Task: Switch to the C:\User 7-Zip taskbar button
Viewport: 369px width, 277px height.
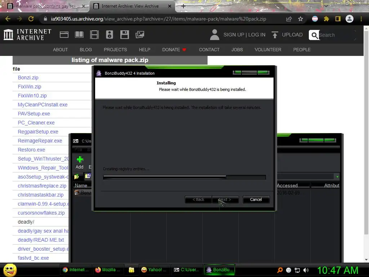Action: (x=186, y=270)
